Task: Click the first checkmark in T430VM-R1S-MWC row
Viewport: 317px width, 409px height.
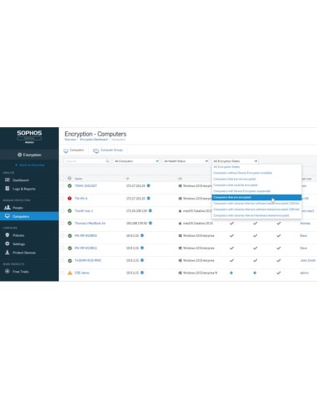Action: (x=231, y=260)
